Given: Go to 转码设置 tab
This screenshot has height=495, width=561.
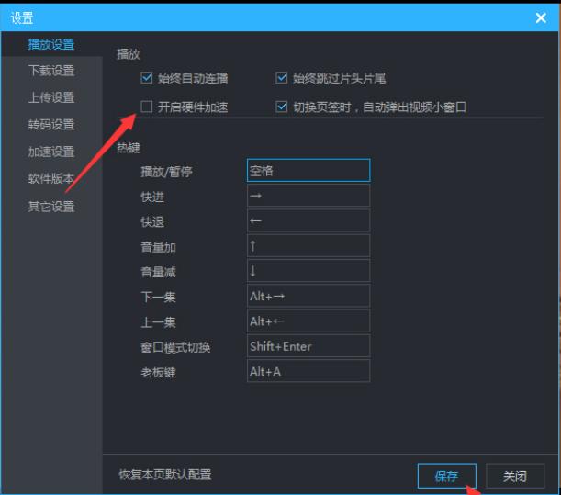Looking at the screenshot, I should click(x=50, y=125).
